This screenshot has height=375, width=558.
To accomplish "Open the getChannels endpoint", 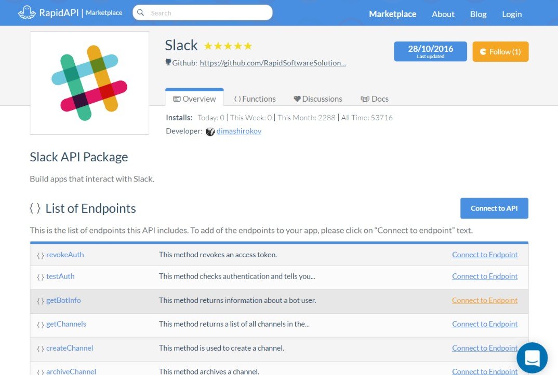I will pyautogui.click(x=66, y=324).
